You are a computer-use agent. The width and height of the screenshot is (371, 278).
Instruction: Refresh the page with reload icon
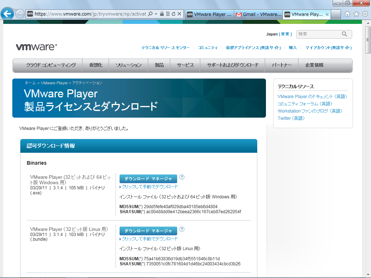pos(174,14)
